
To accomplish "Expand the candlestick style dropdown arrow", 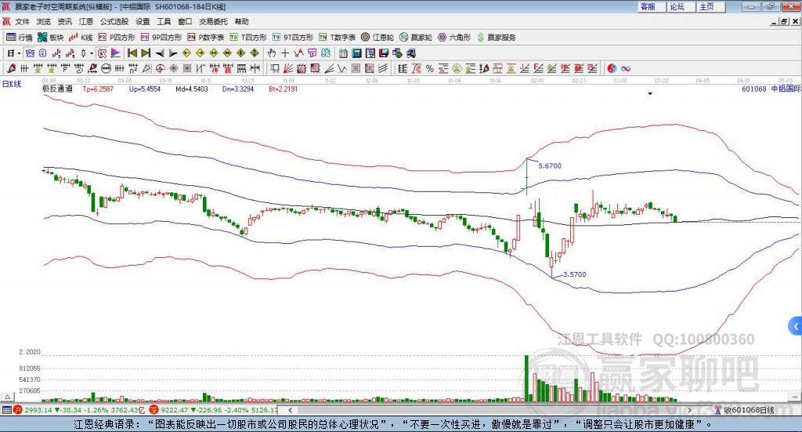I will pos(91,53).
